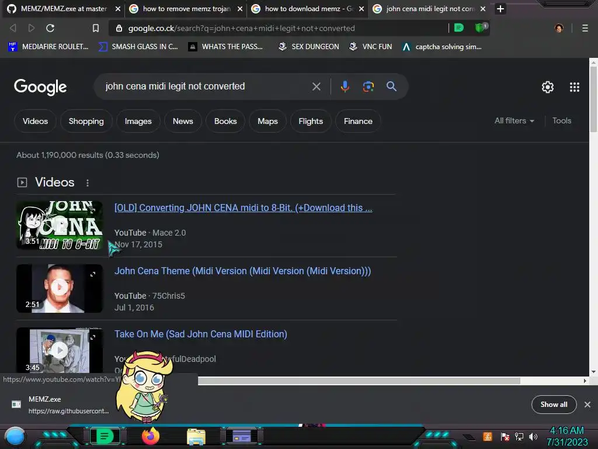Viewport: 598px width, 449px height.
Task: Play the 3:45 Take On Me thumbnail
Action: pos(60,350)
